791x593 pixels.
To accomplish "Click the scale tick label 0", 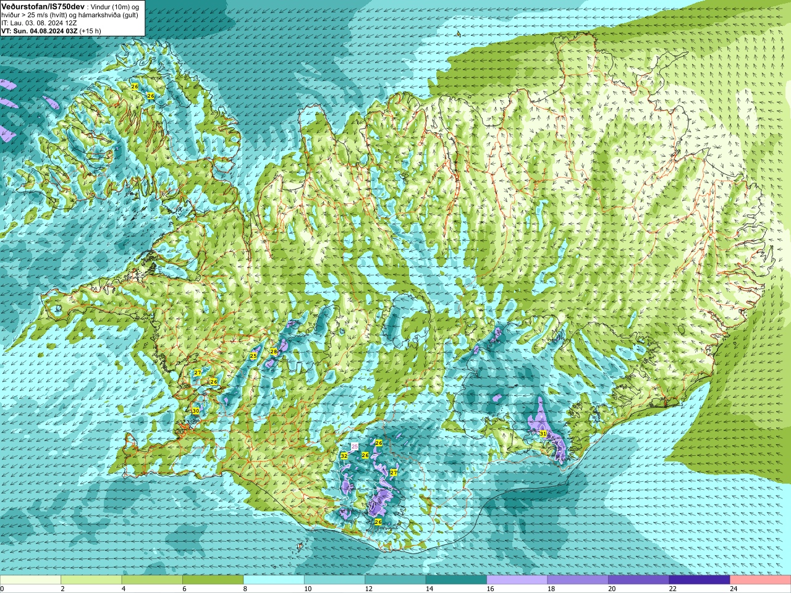I will point(2,589).
